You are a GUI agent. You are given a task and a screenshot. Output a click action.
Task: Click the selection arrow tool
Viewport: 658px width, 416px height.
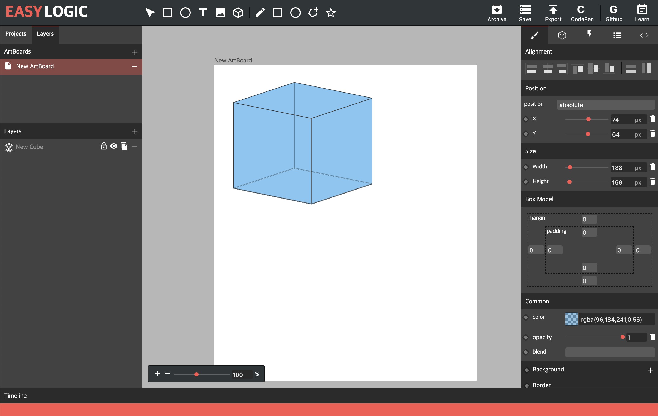tap(150, 13)
